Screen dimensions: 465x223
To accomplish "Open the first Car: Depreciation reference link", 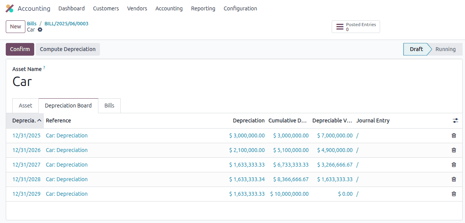I will pyautogui.click(x=66, y=135).
